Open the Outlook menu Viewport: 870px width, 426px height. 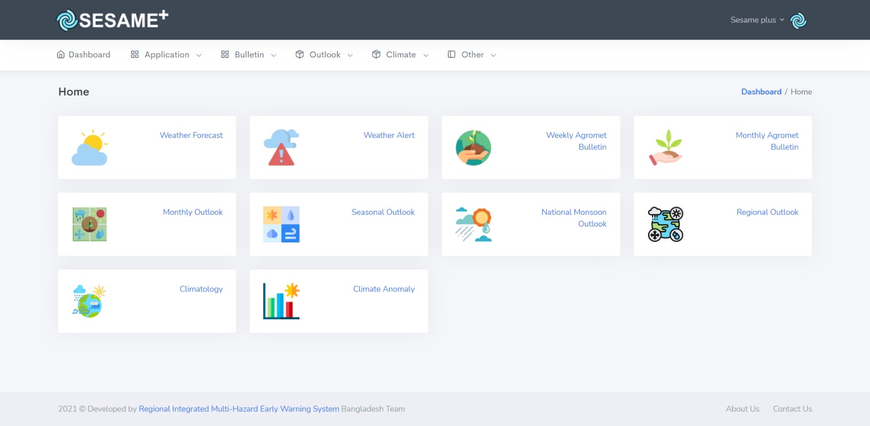[x=324, y=54]
